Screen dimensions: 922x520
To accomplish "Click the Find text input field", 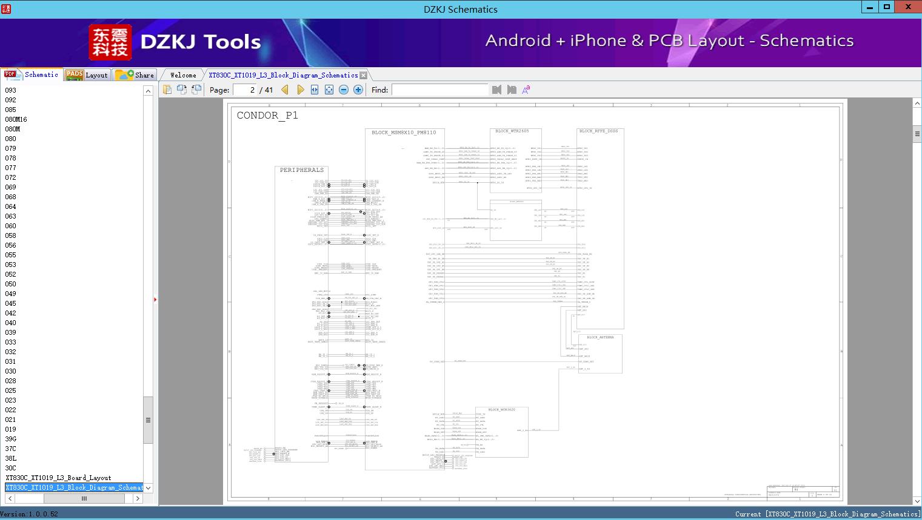I will tap(439, 90).
